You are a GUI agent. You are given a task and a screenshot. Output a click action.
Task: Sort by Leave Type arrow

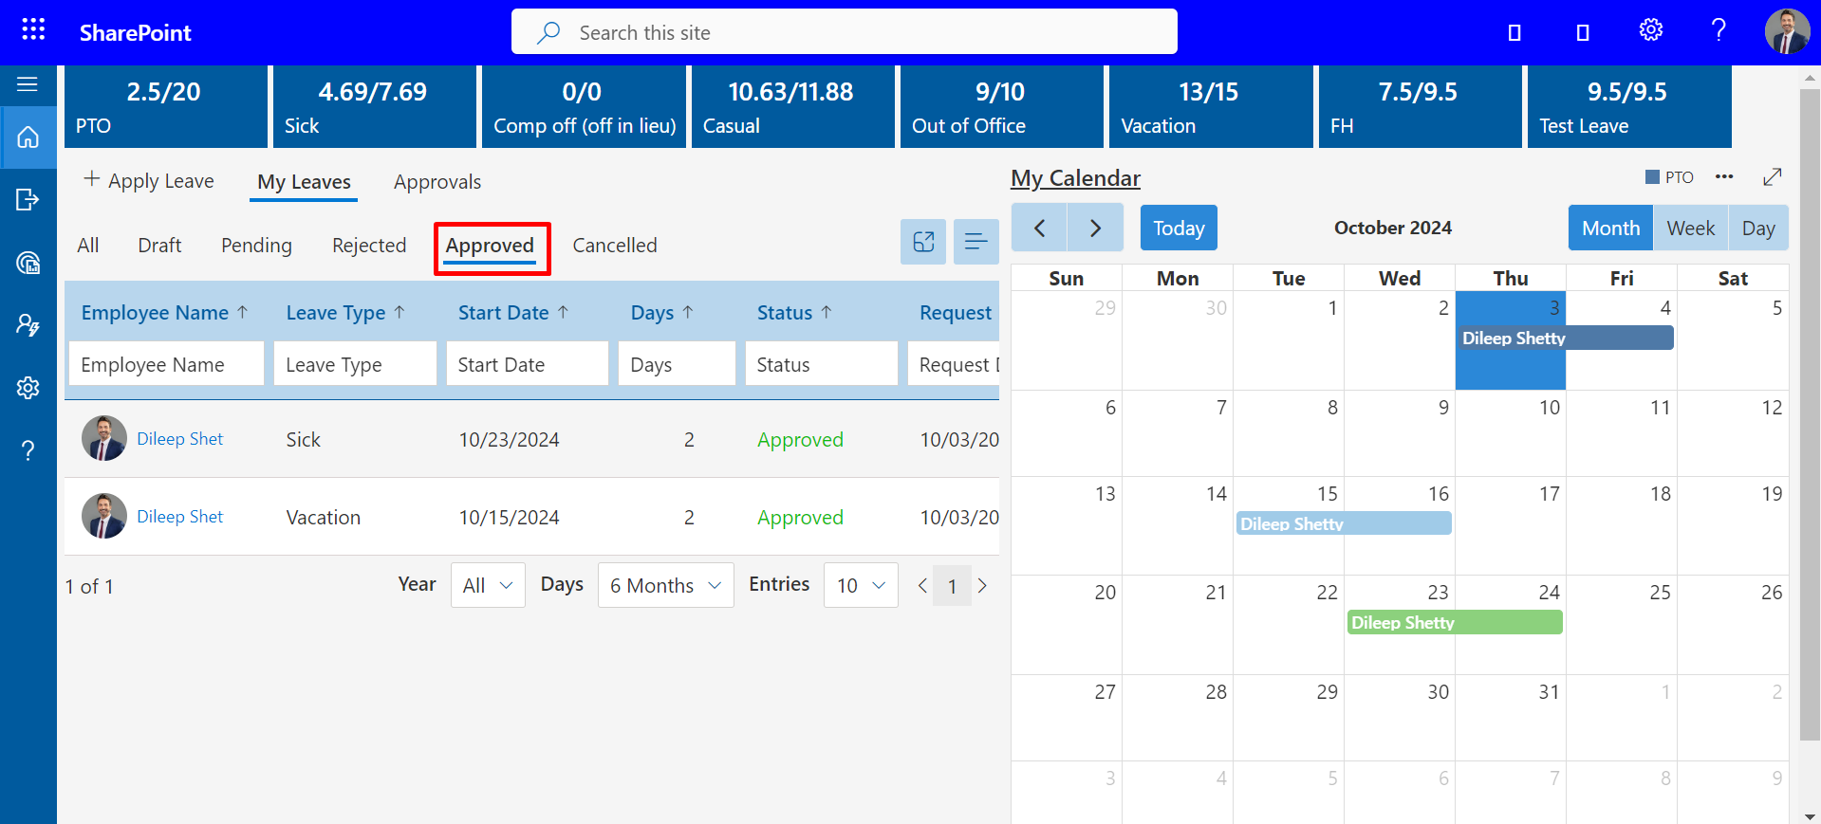pos(400,312)
